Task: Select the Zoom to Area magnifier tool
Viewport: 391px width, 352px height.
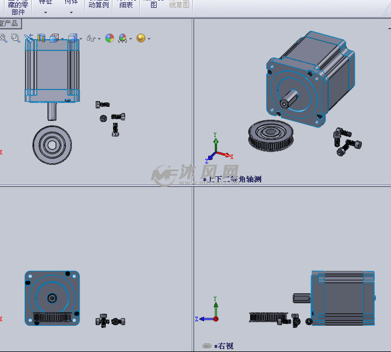Action: tap(15, 38)
